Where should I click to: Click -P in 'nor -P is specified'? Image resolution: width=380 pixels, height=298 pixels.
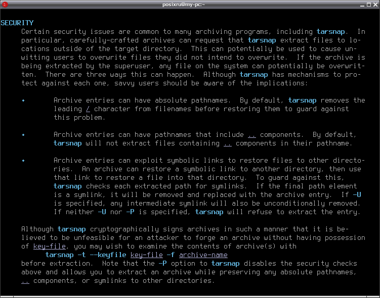[x=130, y=212]
